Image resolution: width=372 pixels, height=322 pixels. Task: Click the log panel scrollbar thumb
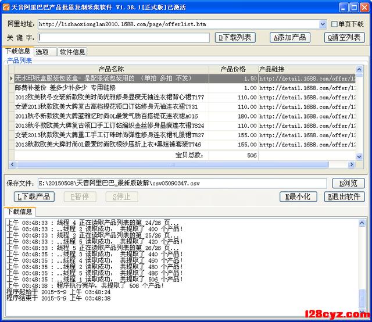(362, 298)
